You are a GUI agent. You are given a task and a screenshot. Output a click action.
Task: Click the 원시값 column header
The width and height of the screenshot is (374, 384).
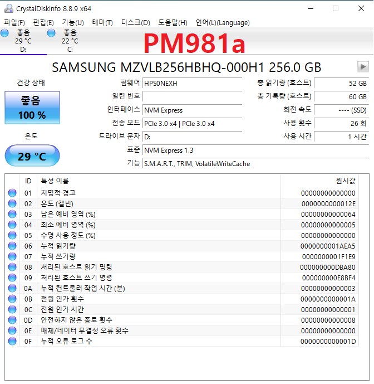point(319,181)
